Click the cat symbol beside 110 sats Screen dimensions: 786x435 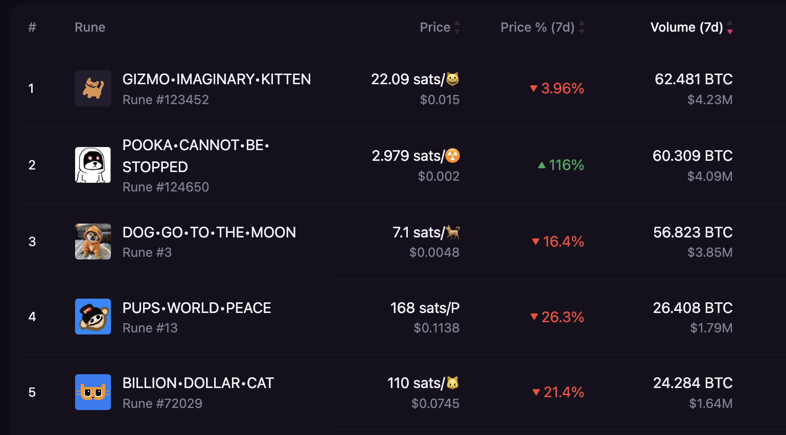pyautogui.click(x=453, y=382)
